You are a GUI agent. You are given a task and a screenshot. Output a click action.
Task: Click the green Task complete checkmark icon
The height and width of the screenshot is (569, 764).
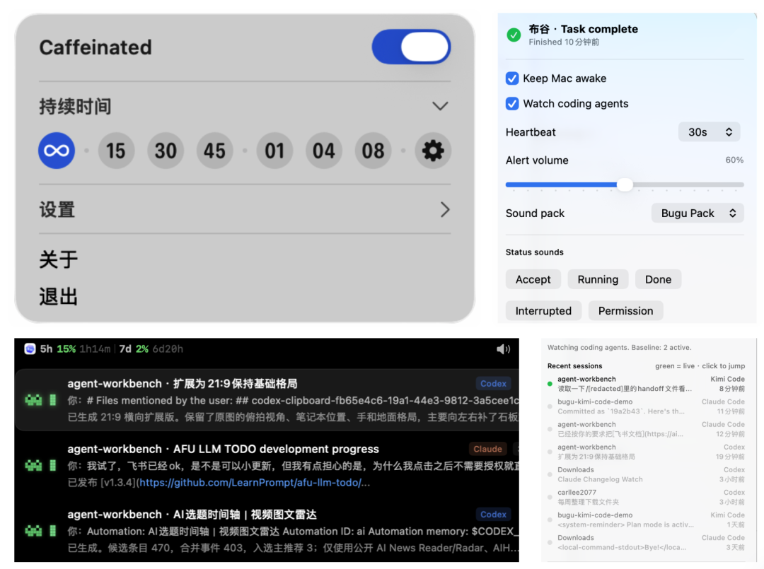click(514, 35)
